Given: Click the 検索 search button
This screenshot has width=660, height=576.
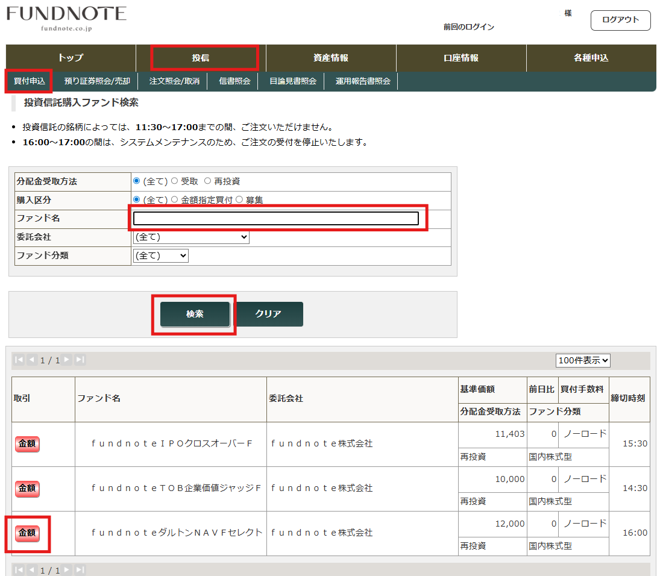Looking at the screenshot, I should point(195,314).
